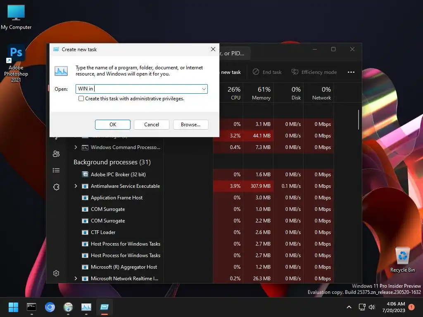This screenshot has height=317, width=423.
Task: Click the Create new task dialog icon
Action: [56, 50]
